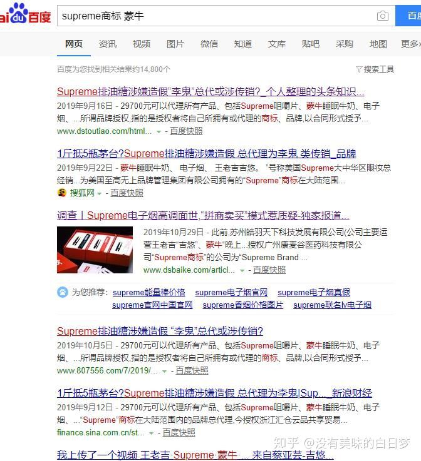The image size is (421, 461).
Task: Search suggestion supreme香烟价格图片
Action: pyautogui.click(x=243, y=305)
